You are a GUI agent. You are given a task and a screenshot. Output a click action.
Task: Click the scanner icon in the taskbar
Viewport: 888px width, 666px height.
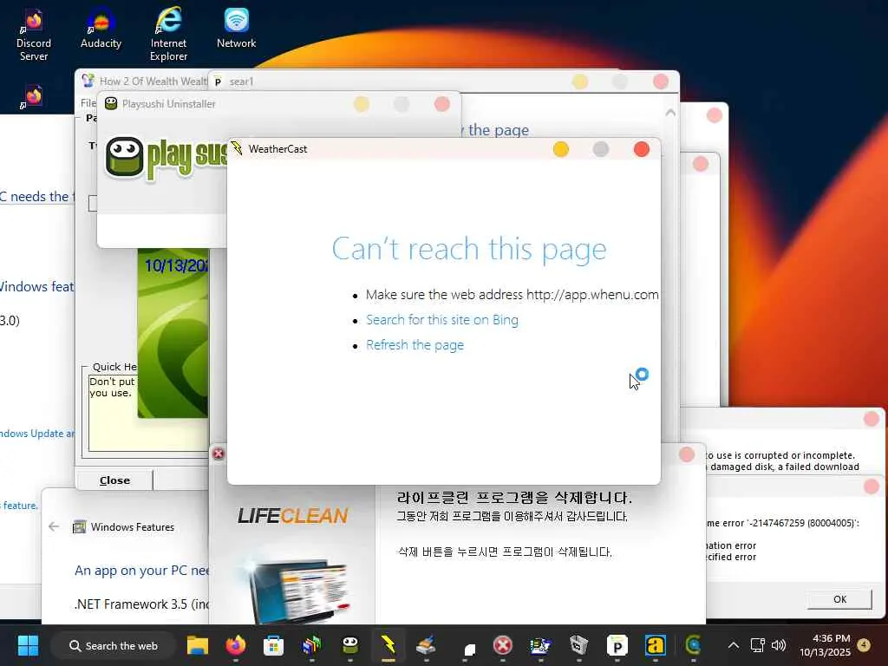tap(426, 645)
